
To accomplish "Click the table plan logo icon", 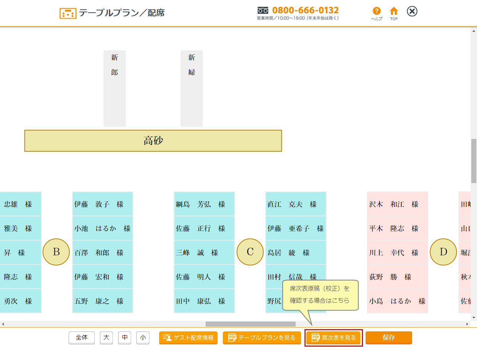I will pos(68,13).
